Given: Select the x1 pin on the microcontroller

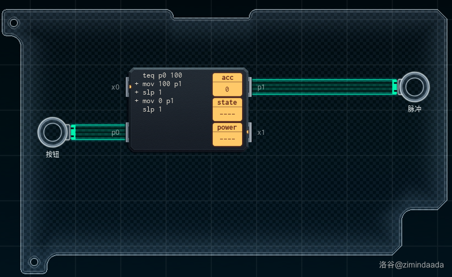Looking at the screenshot, I should (249, 133).
